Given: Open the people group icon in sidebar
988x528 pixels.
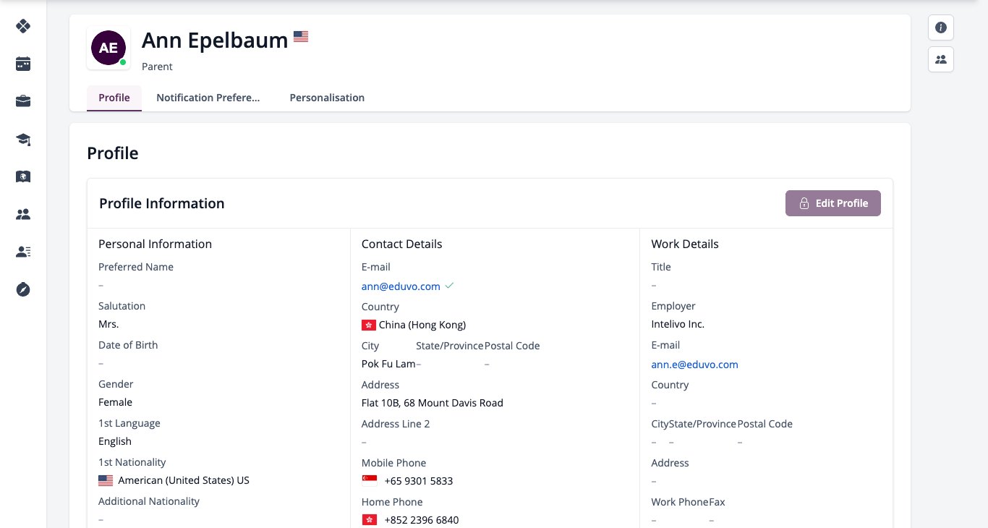Looking at the screenshot, I should pos(23,214).
